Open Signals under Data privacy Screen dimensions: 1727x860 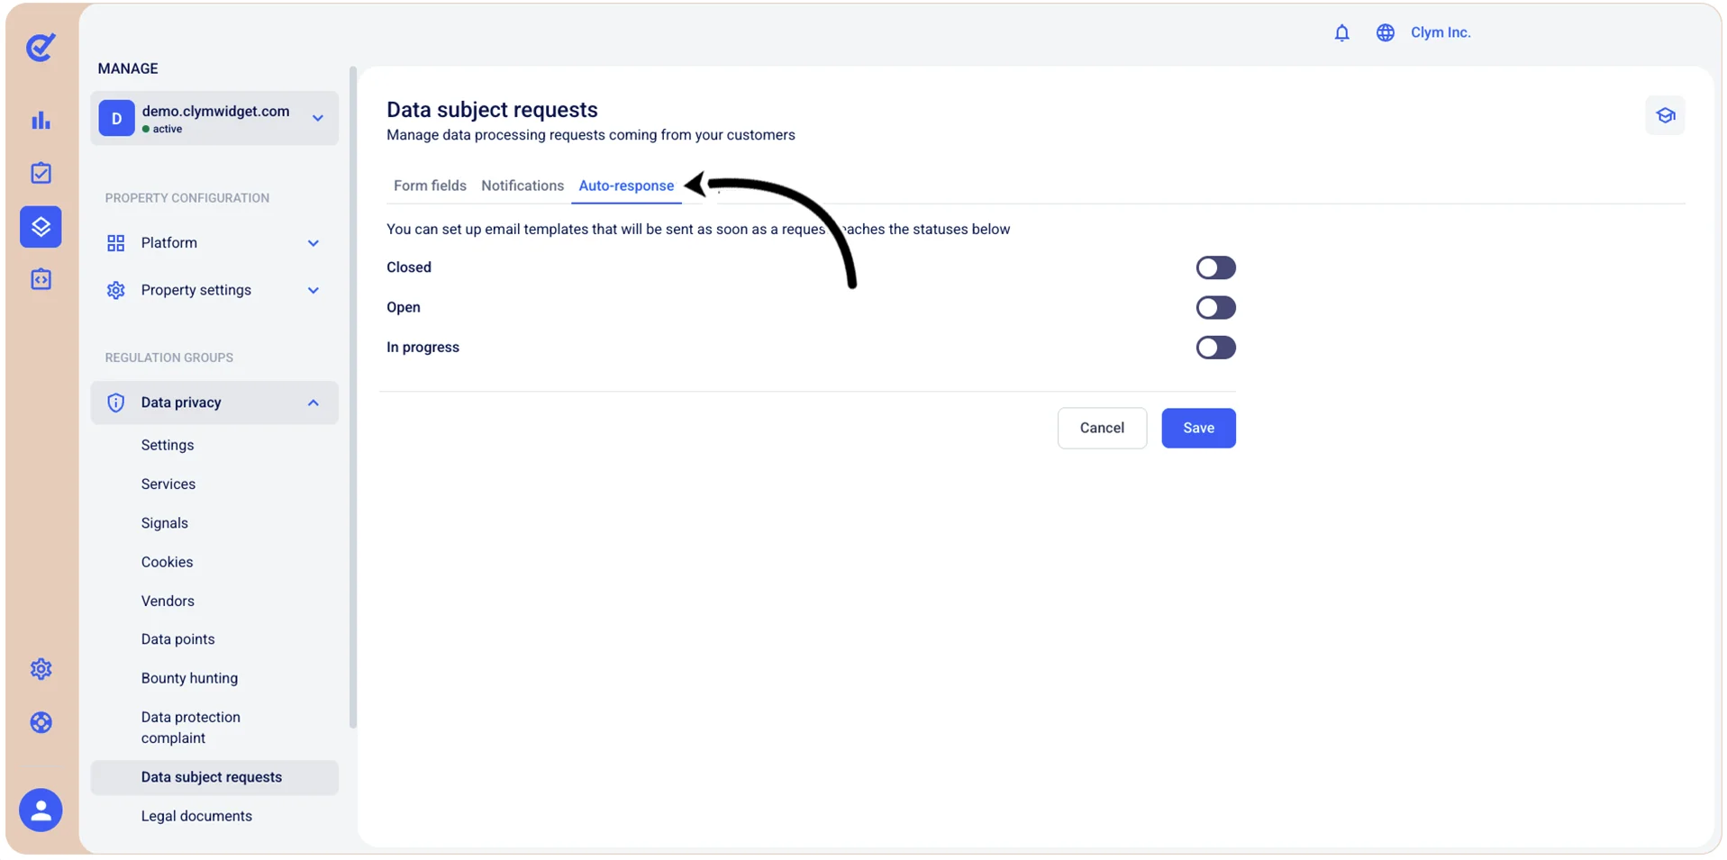(165, 523)
